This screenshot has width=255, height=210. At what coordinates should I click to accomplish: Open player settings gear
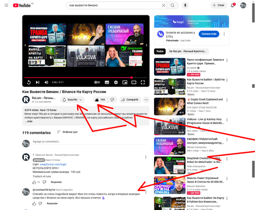[x=116, y=82]
